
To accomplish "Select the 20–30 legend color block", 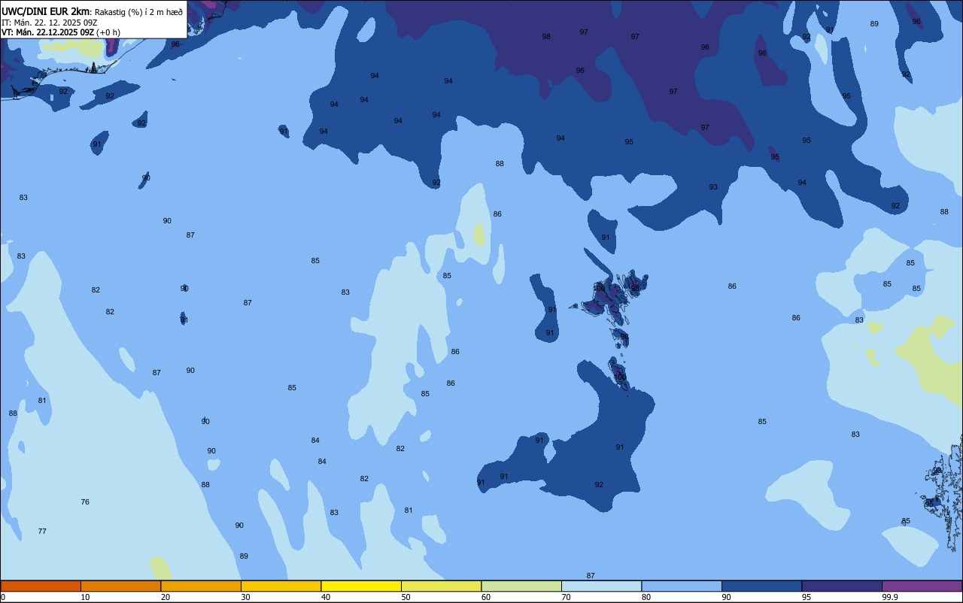I will point(201,586).
